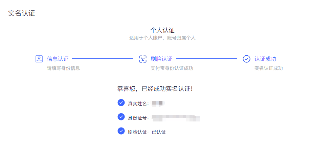Viewport: 309px width, 167px height.
Task: Click checkmark icon beside 刷脸认证 已认证
Action: coord(121,131)
